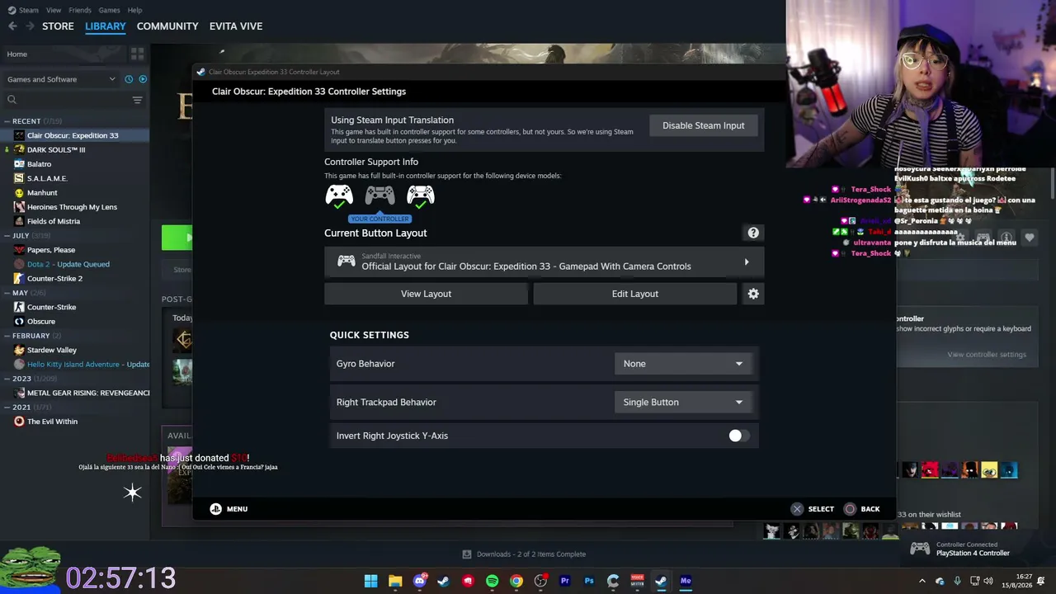Open the EVITA VIVE profile tab

tap(236, 26)
